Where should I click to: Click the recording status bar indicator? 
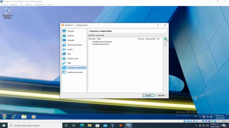[x=206, y=121]
